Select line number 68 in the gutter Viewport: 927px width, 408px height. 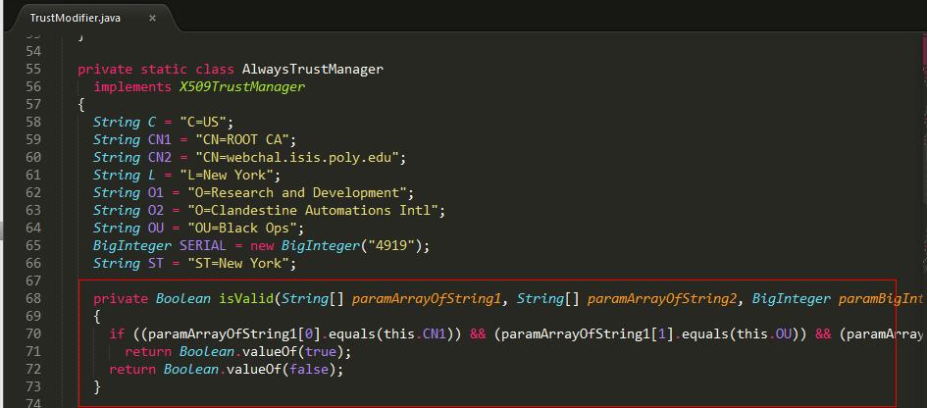point(33,298)
